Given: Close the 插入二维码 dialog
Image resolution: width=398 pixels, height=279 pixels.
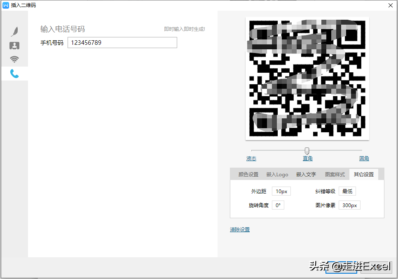Looking at the screenshot, I should point(391,5).
